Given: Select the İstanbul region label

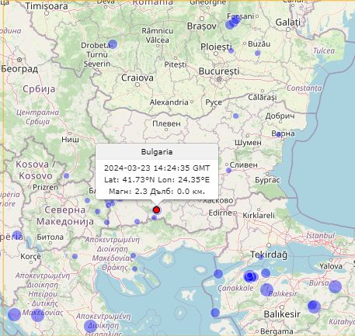Looking at the screenshot, I should click(320, 236).
